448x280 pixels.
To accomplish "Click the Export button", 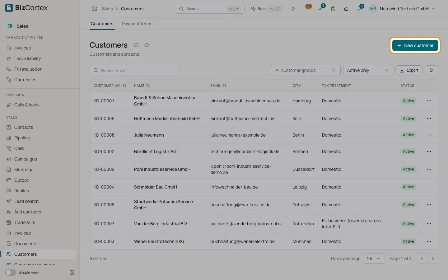I will pyautogui.click(x=409, y=70).
